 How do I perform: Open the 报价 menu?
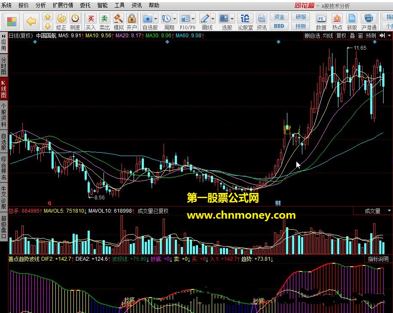(23, 5)
